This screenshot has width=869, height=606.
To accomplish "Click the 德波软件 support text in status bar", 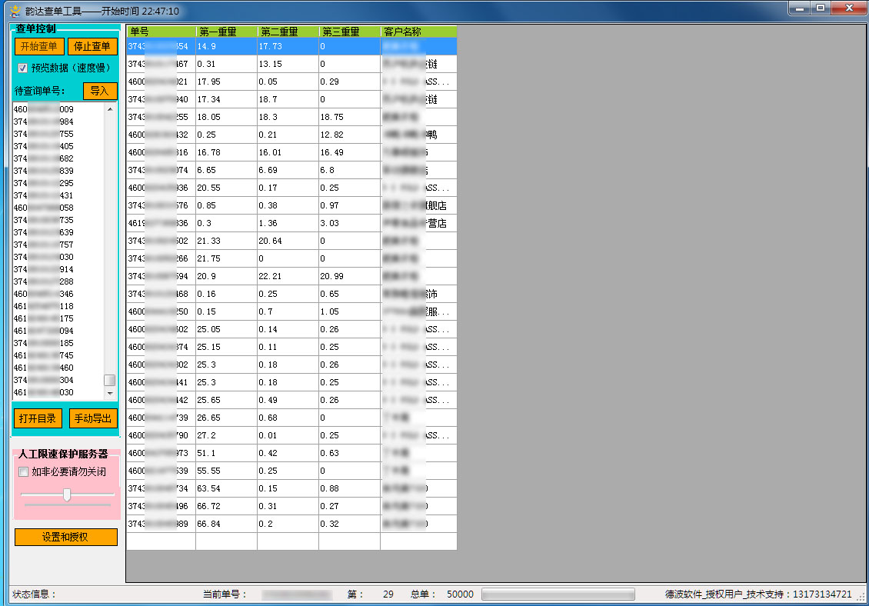I will pos(758,594).
